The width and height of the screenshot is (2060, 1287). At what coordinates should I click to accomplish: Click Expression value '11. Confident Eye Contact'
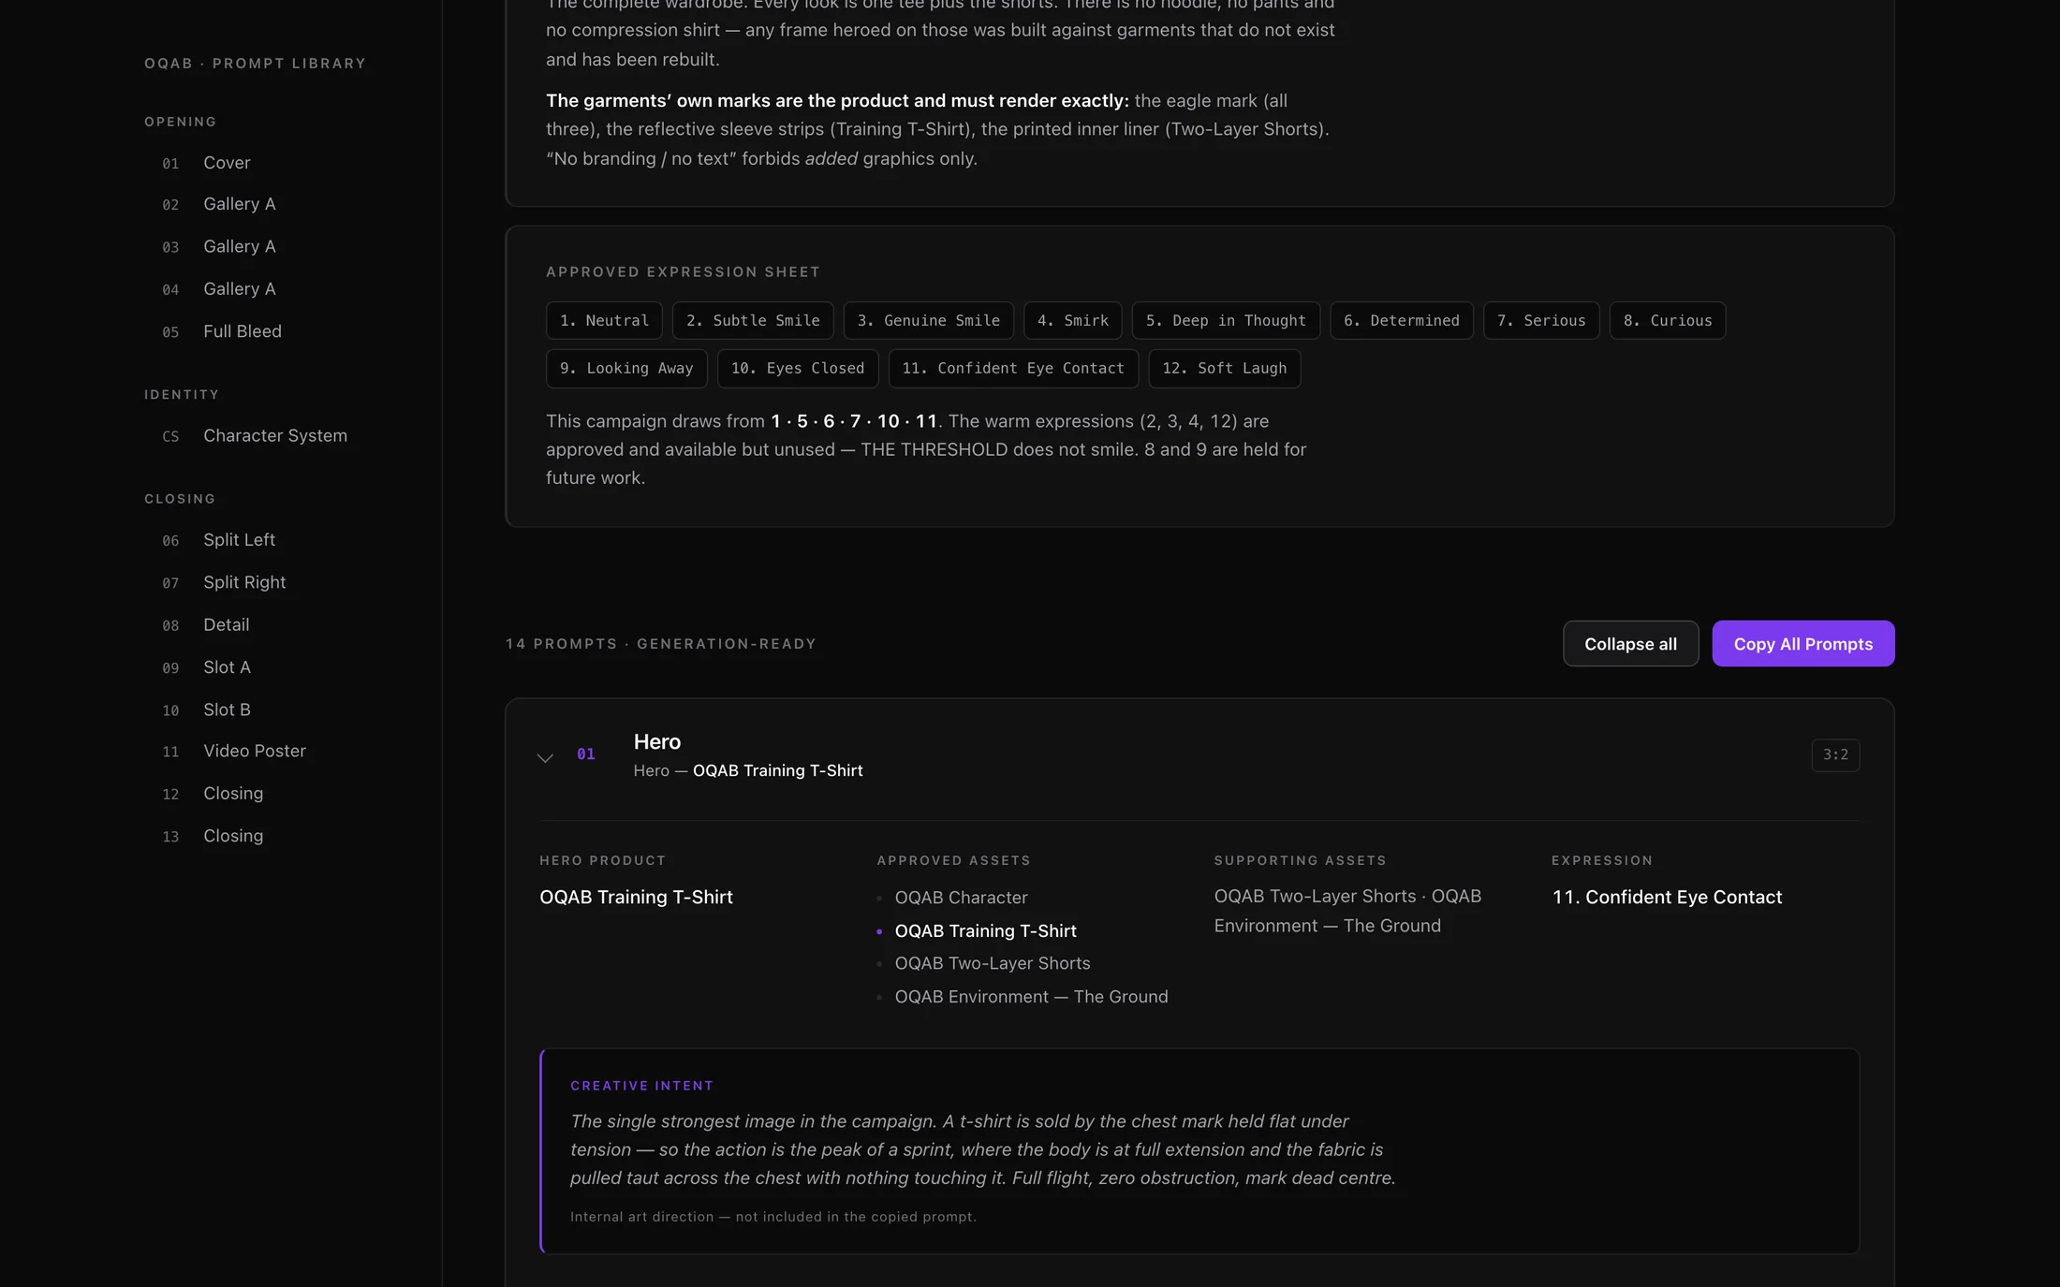click(1666, 897)
